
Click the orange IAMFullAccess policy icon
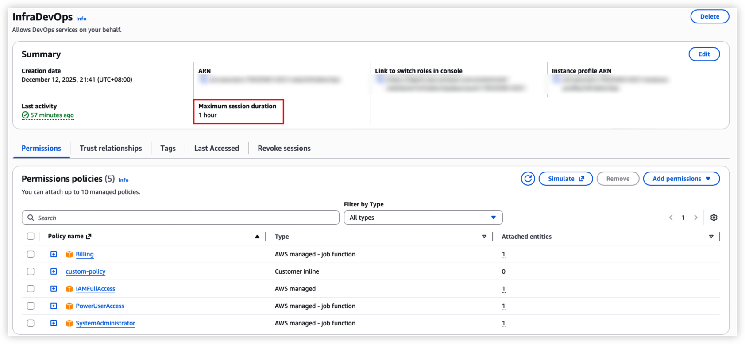coord(69,289)
